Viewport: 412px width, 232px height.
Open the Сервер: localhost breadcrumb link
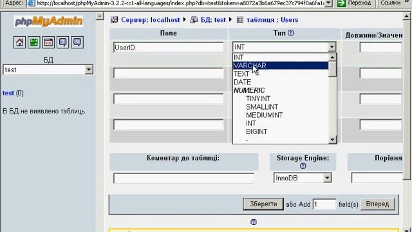[x=150, y=20]
